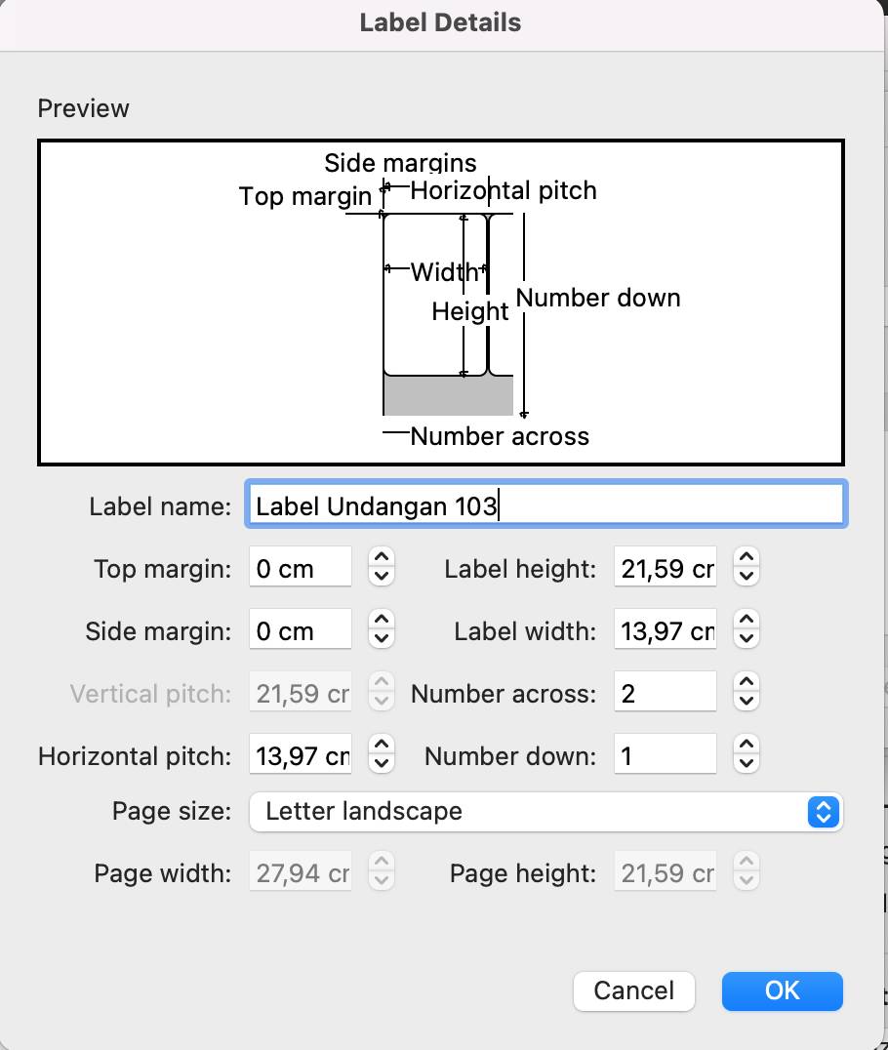Open the Page size dropdown
The image size is (888, 1050).
point(545,812)
